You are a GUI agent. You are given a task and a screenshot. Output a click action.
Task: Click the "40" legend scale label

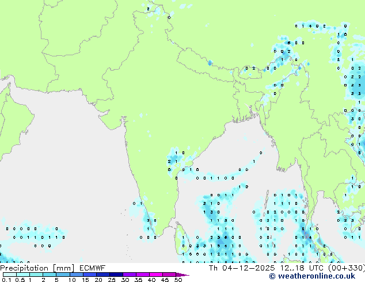(151, 280)
